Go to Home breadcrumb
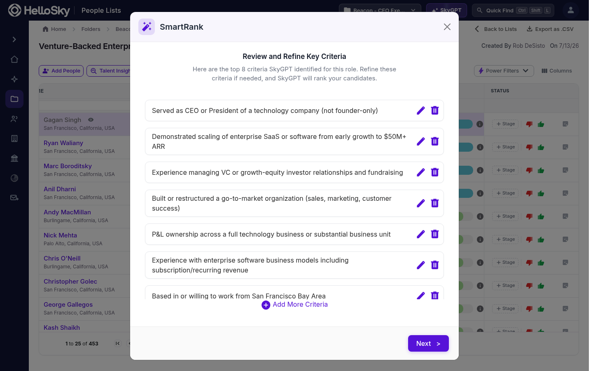This screenshot has width=593, height=371. (54, 29)
